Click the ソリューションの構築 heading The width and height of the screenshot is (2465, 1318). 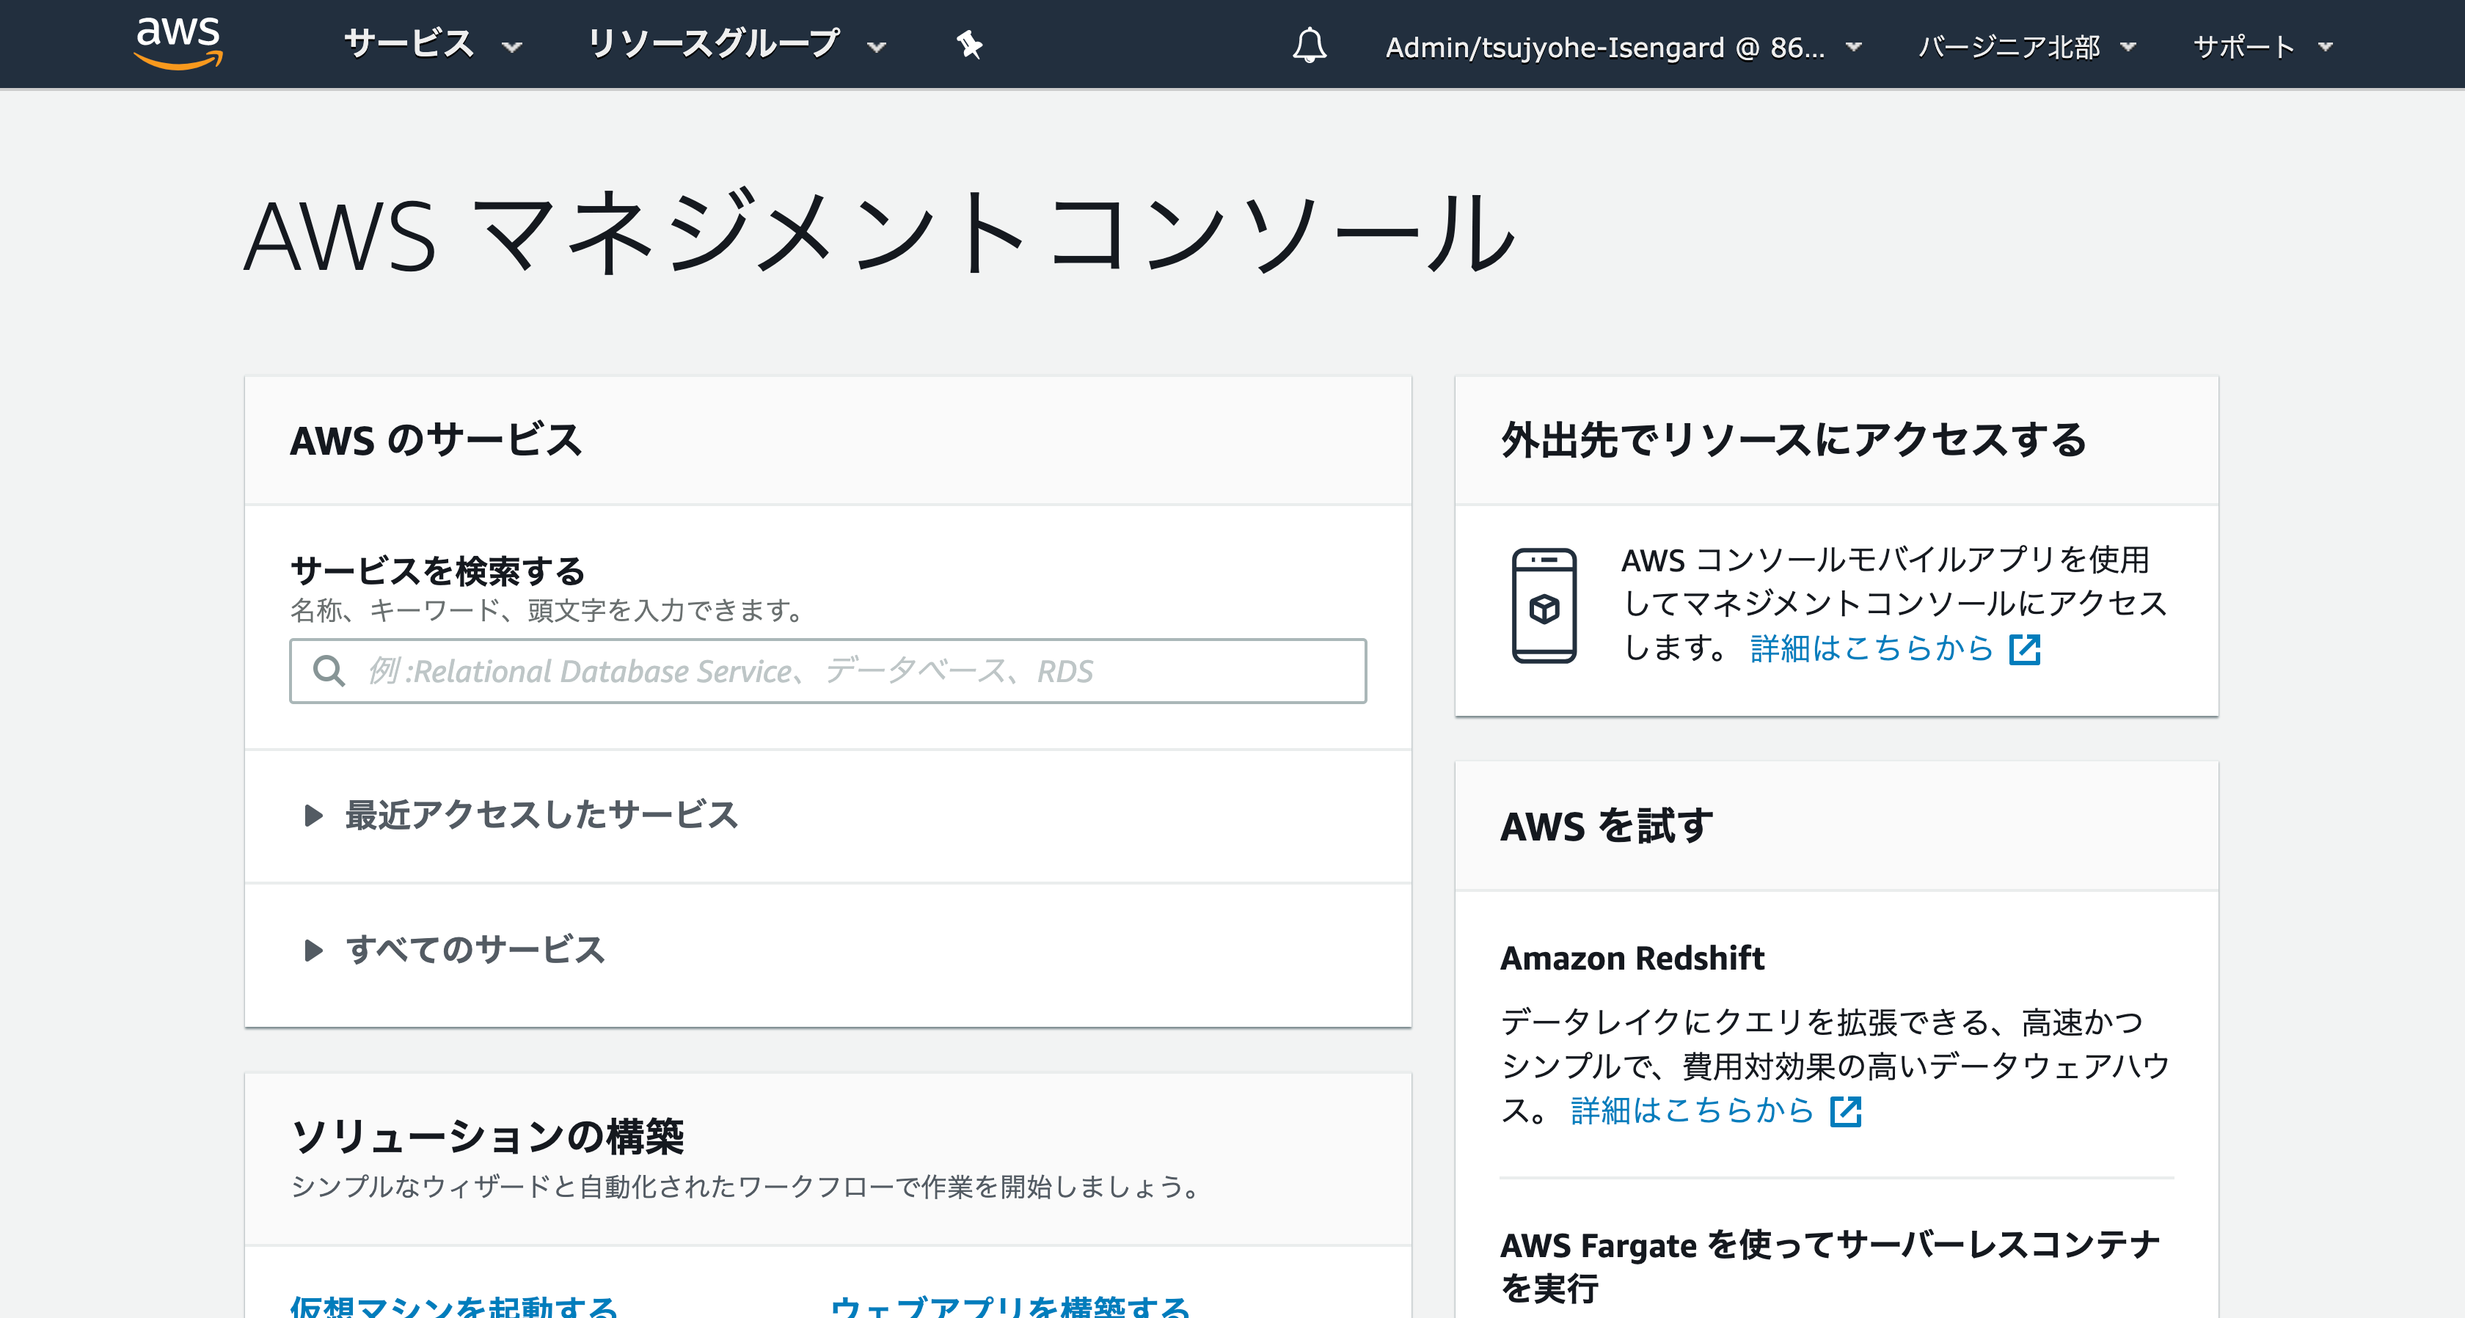[487, 1136]
